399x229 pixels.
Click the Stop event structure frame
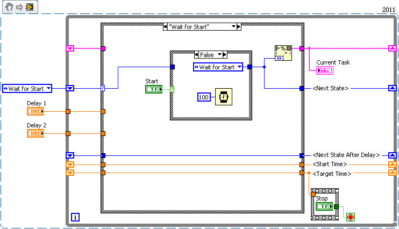(325, 204)
